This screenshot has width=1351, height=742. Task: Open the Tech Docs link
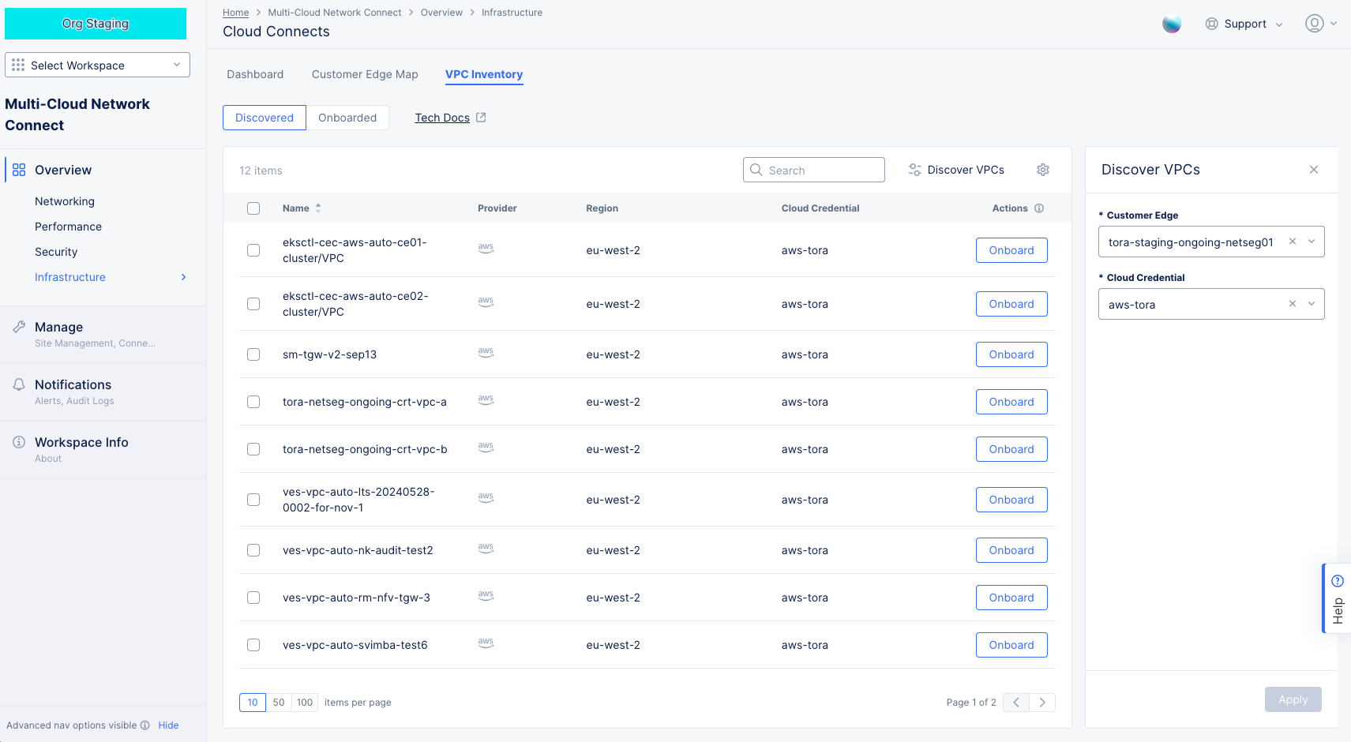coord(442,117)
